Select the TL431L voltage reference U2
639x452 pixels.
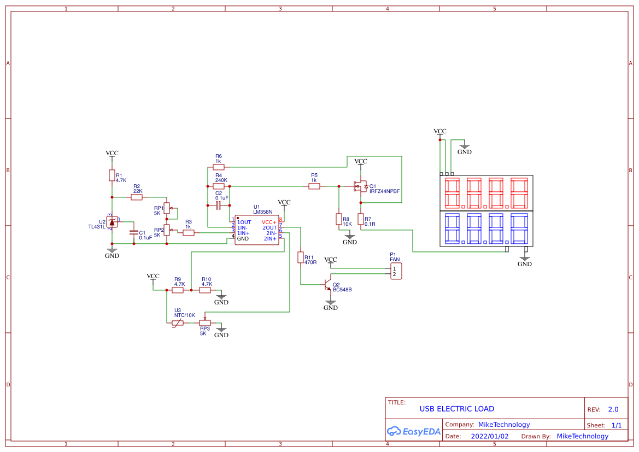pos(111,222)
